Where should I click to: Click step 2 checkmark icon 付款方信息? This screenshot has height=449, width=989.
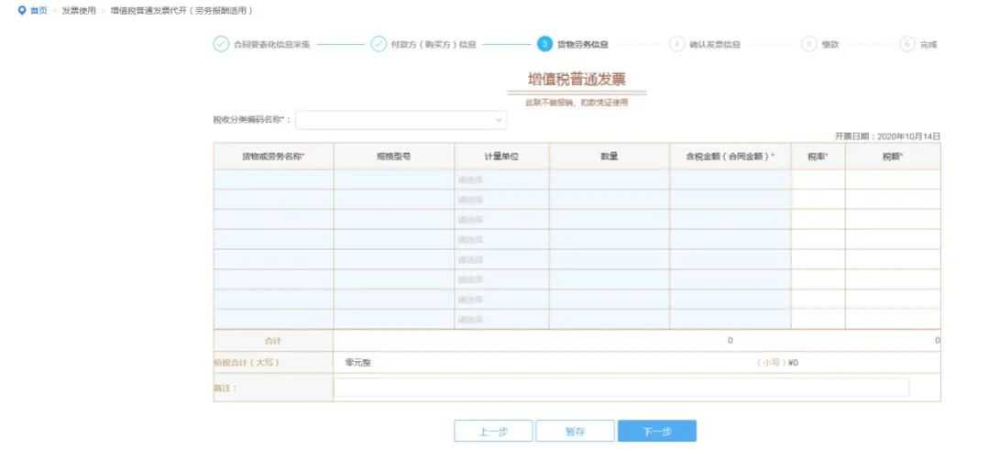(x=379, y=44)
